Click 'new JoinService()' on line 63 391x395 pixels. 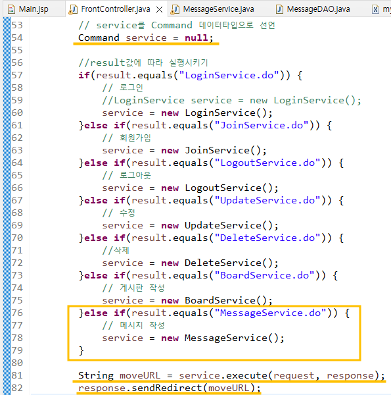click(x=211, y=150)
